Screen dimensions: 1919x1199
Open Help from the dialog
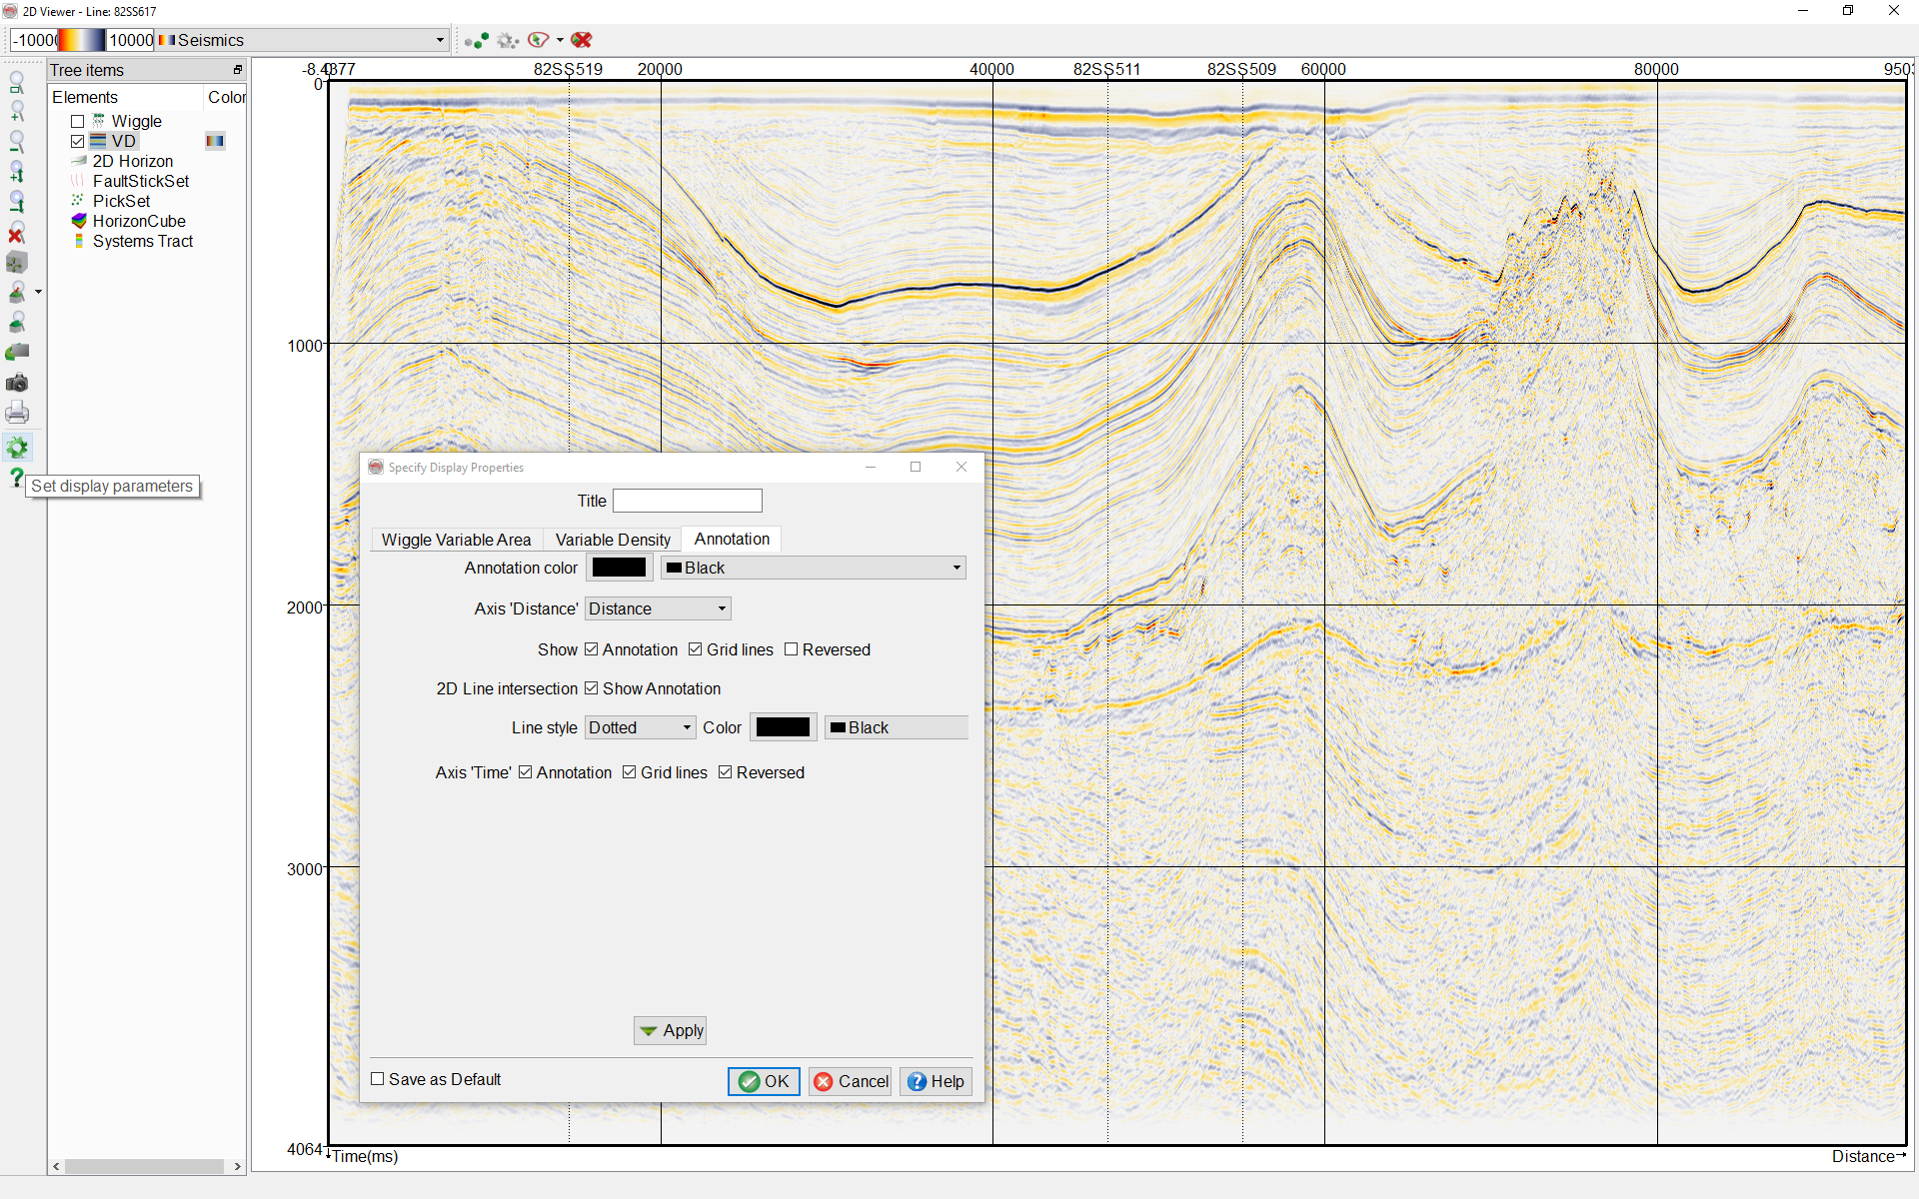coord(936,1081)
